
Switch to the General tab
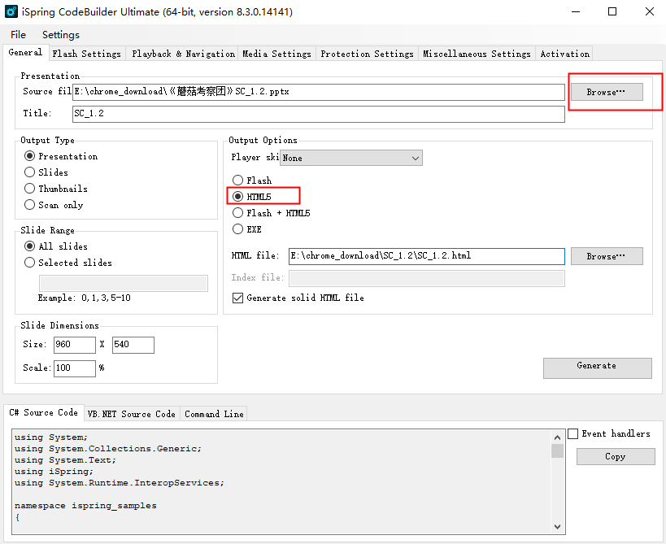pyautogui.click(x=25, y=52)
